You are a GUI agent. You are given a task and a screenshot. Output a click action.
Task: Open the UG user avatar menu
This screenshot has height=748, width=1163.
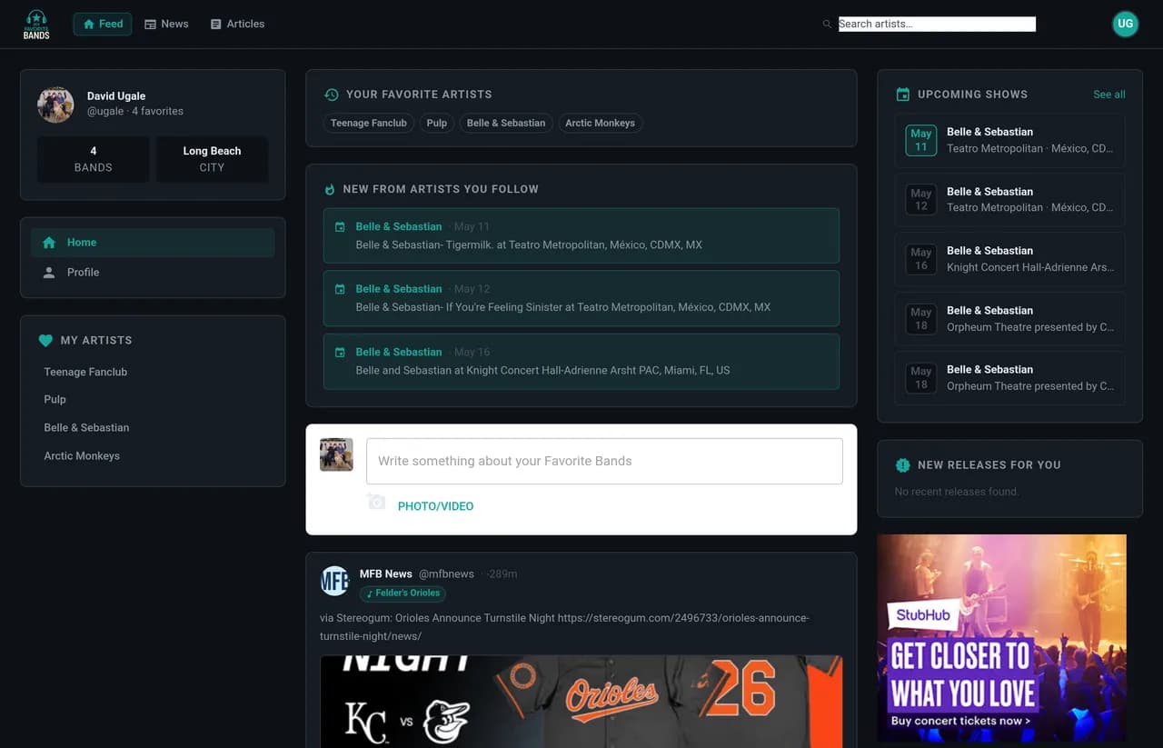(1126, 24)
